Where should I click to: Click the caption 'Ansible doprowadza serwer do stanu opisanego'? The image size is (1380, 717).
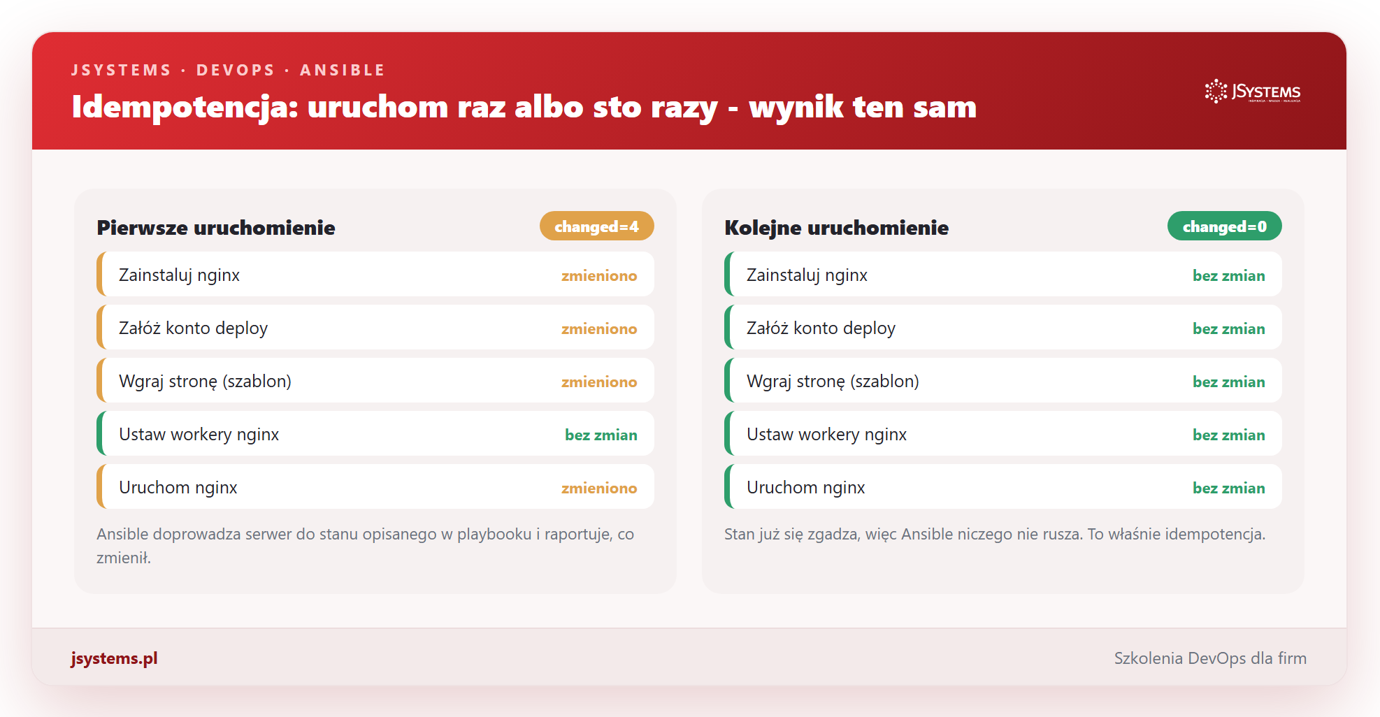[366, 546]
